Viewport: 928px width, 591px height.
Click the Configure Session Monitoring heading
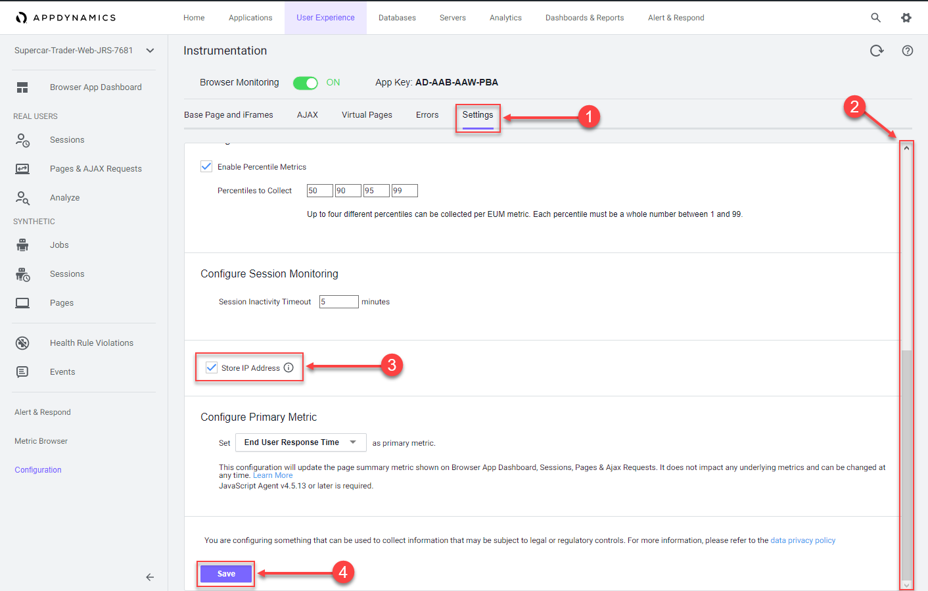click(269, 274)
